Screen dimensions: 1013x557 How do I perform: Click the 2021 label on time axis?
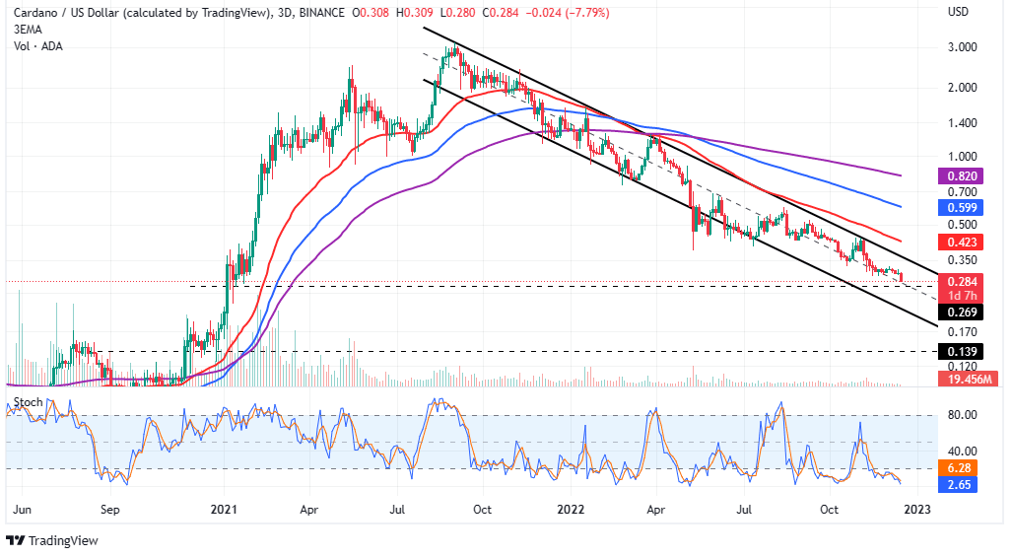[224, 509]
